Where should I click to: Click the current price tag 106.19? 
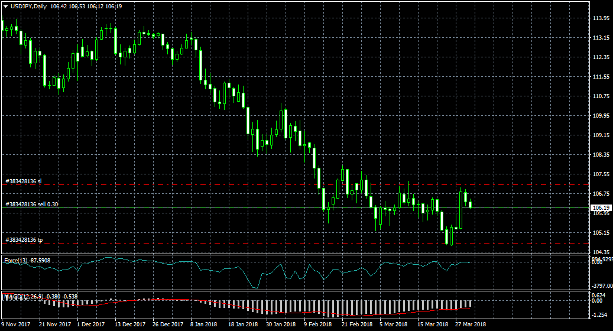(x=601, y=207)
